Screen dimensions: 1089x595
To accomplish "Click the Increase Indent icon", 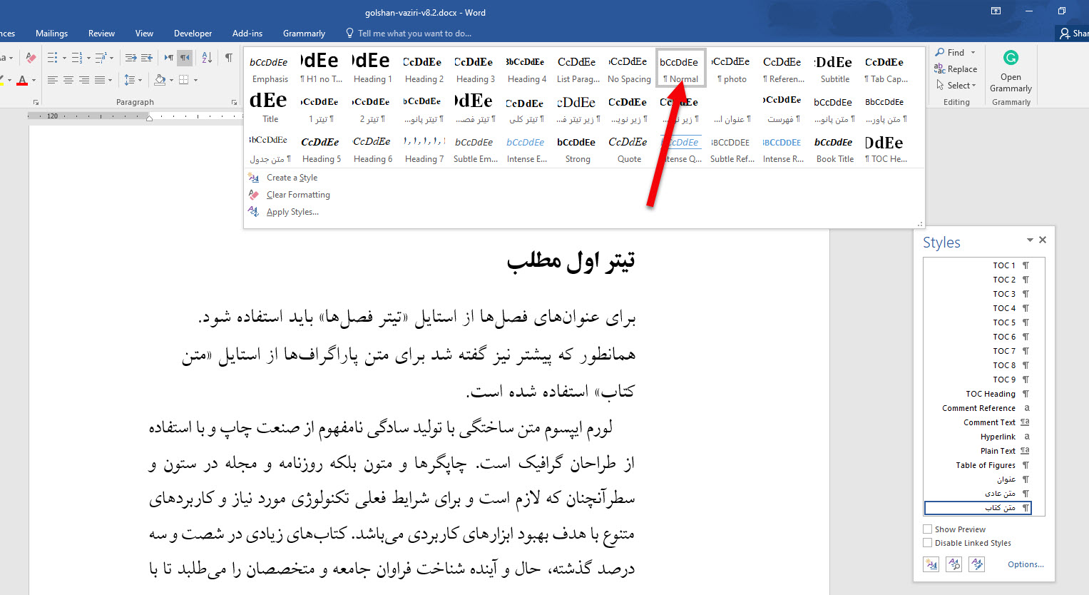I will point(147,58).
